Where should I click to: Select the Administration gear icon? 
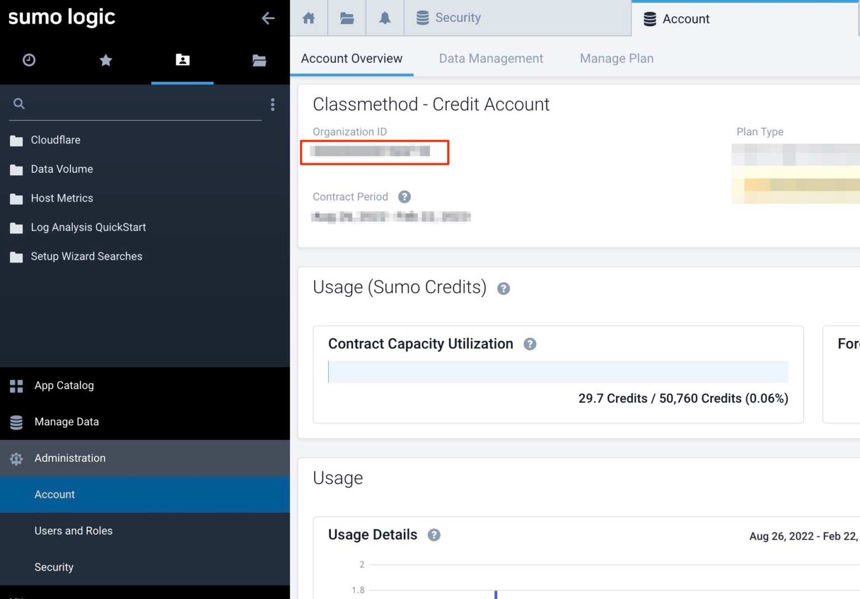[16, 458]
